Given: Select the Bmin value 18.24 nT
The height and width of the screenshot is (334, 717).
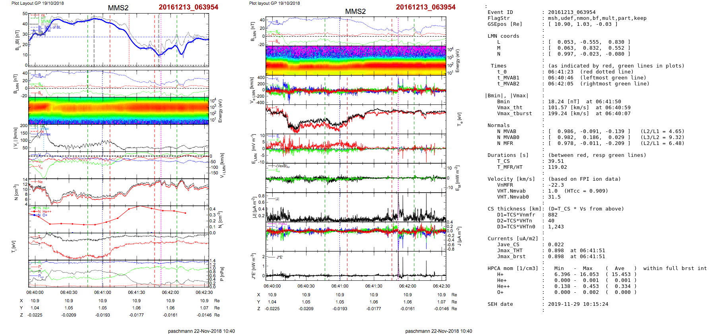Looking at the screenshot, I should tap(564, 102).
